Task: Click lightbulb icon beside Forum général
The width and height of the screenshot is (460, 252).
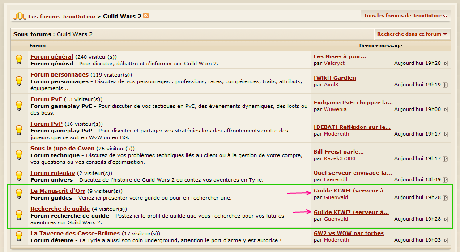Action: pos(19,60)
